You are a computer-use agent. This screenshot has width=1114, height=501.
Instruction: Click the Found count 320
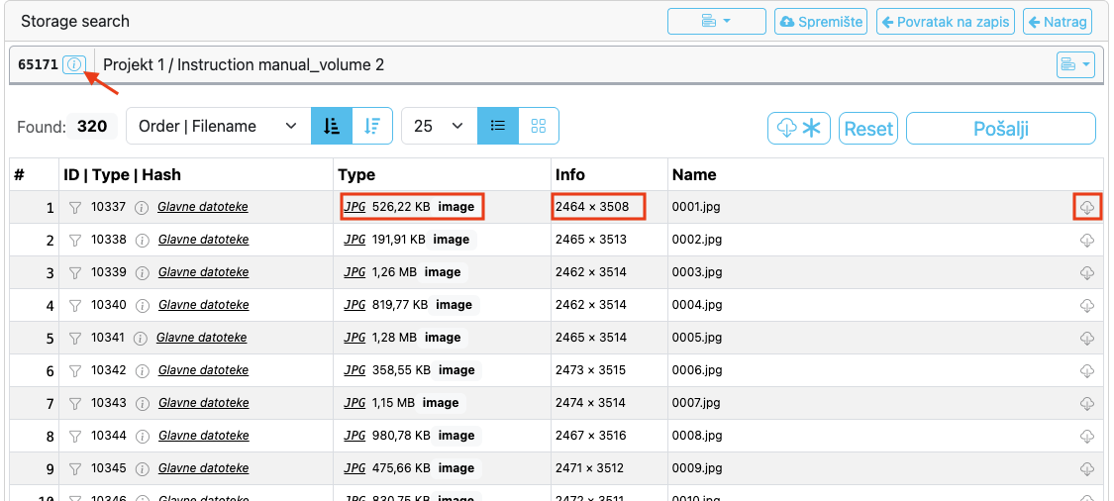[x=92, y=127]
